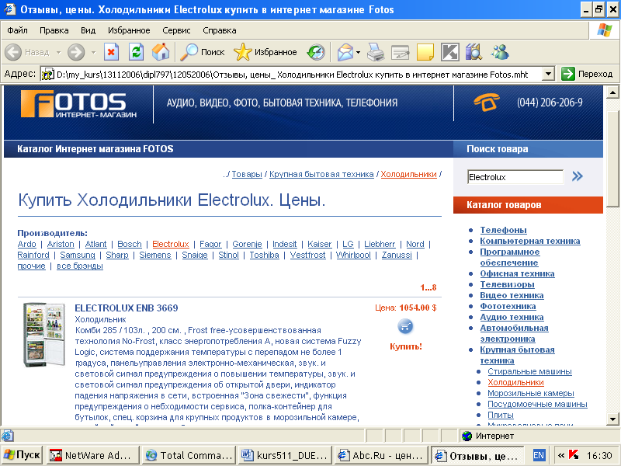Open ELECTROLUX ENB 3669 product title link
The width and height of the screenshot is (621, 466).
tap(127, 308)
